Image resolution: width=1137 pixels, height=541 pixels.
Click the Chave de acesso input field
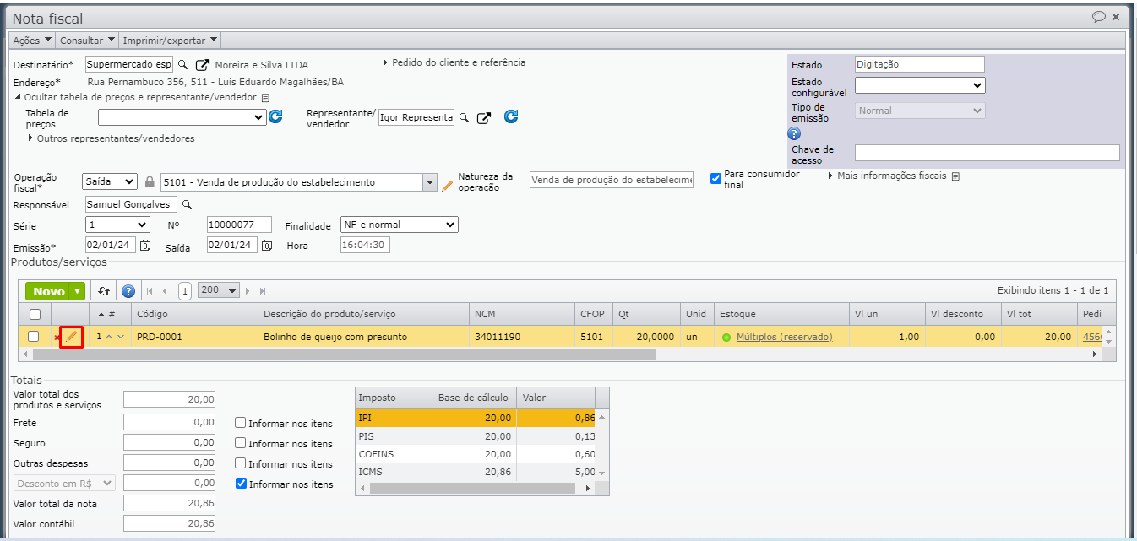coord(987,153)
